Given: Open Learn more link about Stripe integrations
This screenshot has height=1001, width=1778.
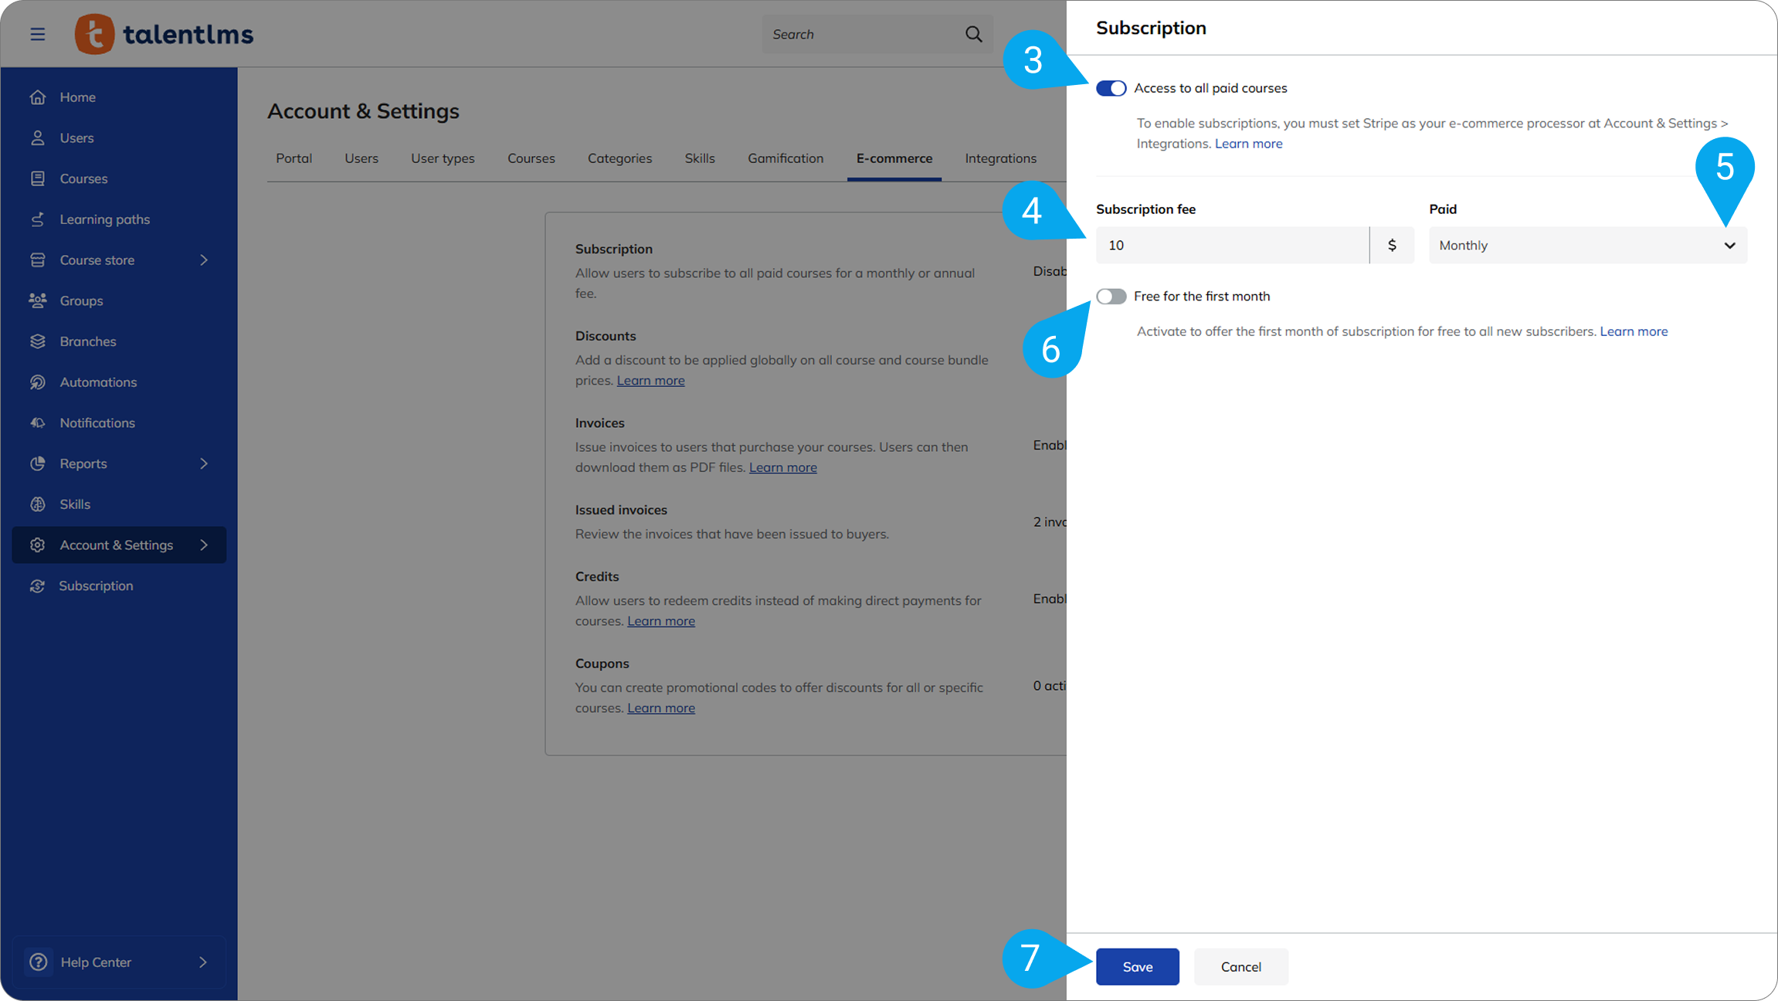Looking at the screenshot, I should coord(1248,144).
